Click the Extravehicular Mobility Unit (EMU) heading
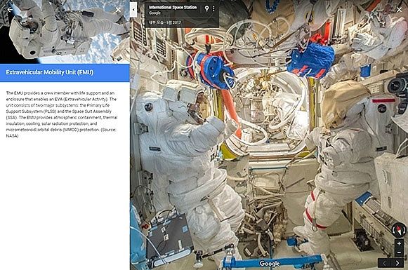Image resolution: width=408 pixels, height=270 pixels. (50, 72)
